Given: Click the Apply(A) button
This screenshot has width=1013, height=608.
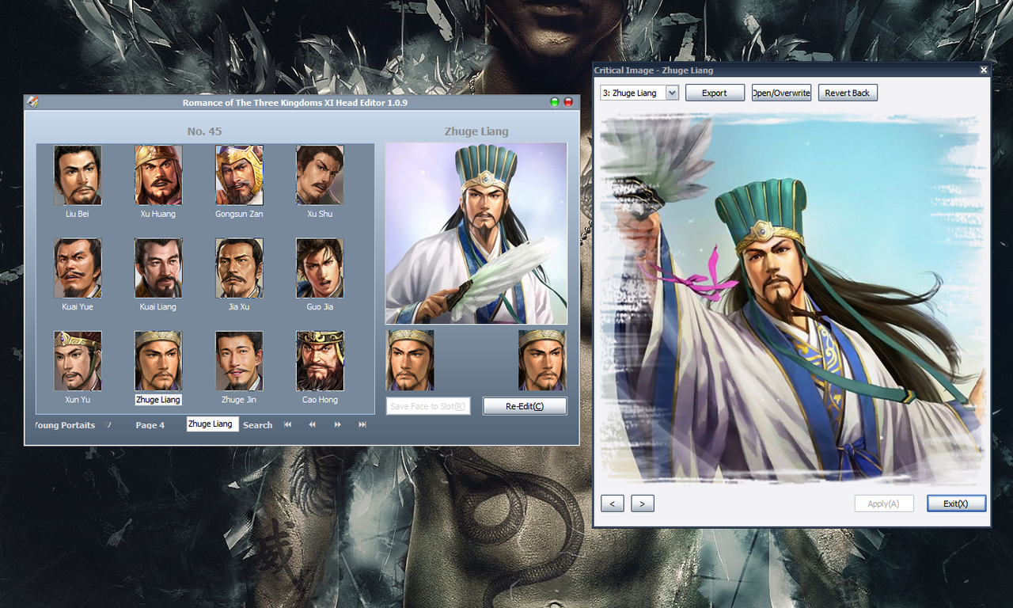Looking at the screenshot, I should point(884,503).
